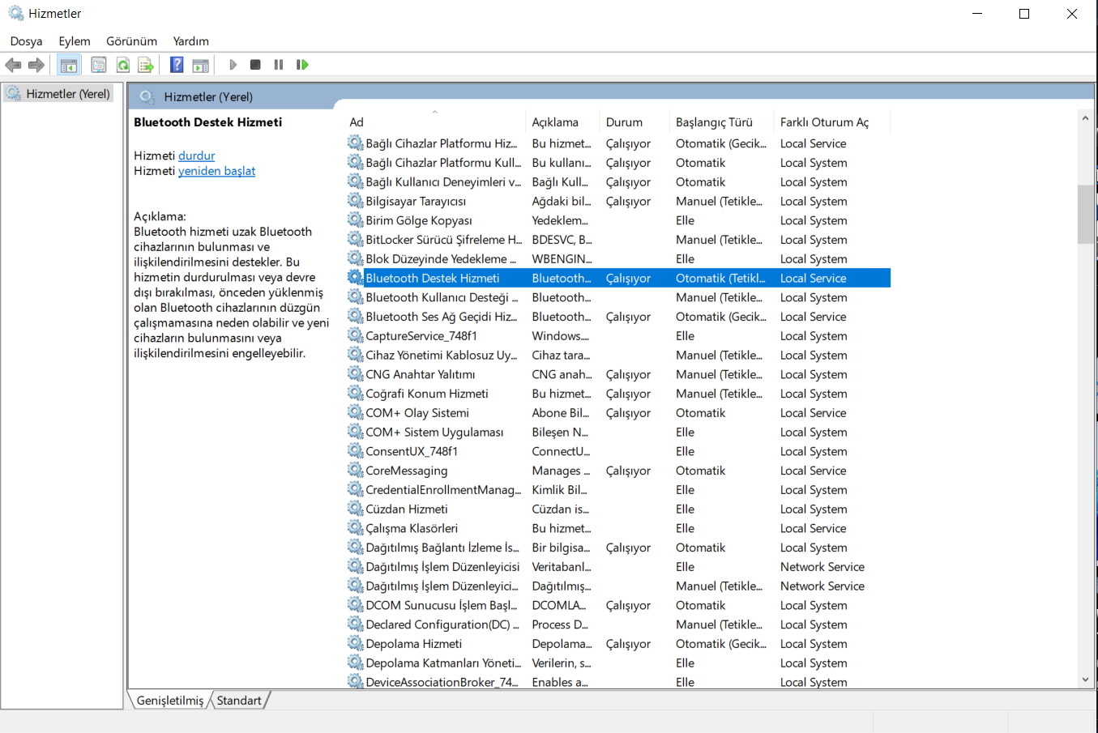Select the Bağlı Kullanıcı Deneyimleri service
The image size is (1098, 733).
(x=619, y=182)
